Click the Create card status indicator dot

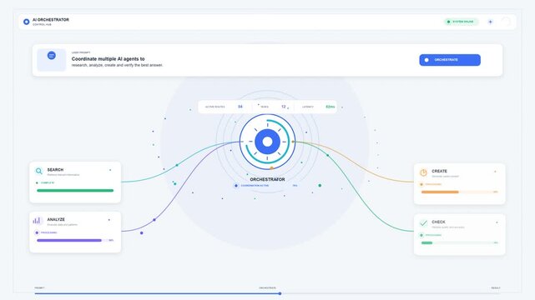pos(421,184)
